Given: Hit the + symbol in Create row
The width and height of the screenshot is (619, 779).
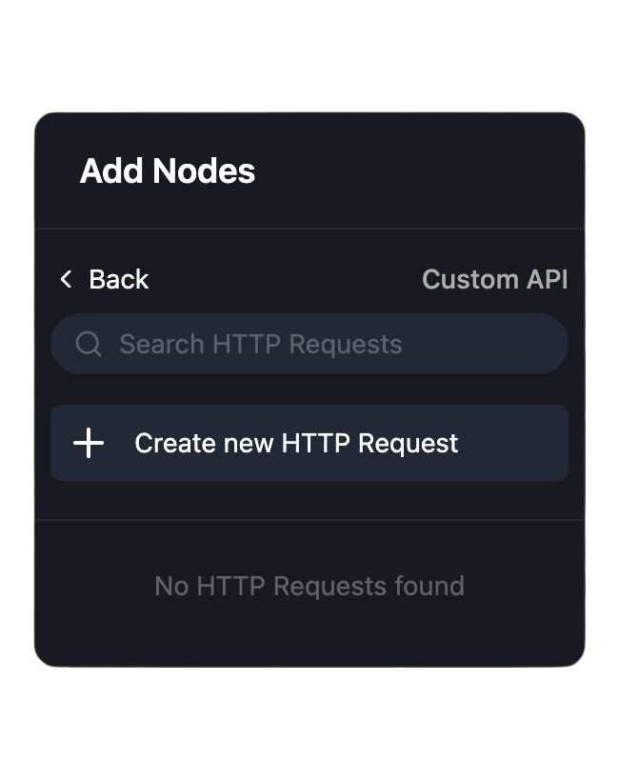Looking at the screenshot, I should (x=89, y=443).
